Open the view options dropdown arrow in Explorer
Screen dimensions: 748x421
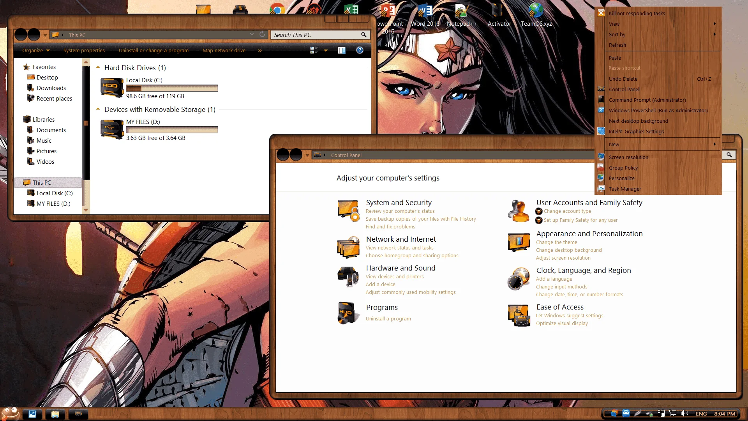326,50
